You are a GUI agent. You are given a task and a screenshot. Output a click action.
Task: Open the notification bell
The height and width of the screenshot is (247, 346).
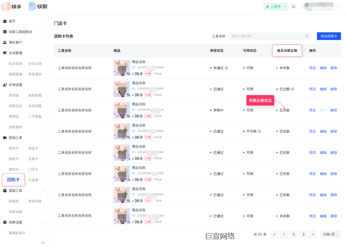[x=293, y=7]
